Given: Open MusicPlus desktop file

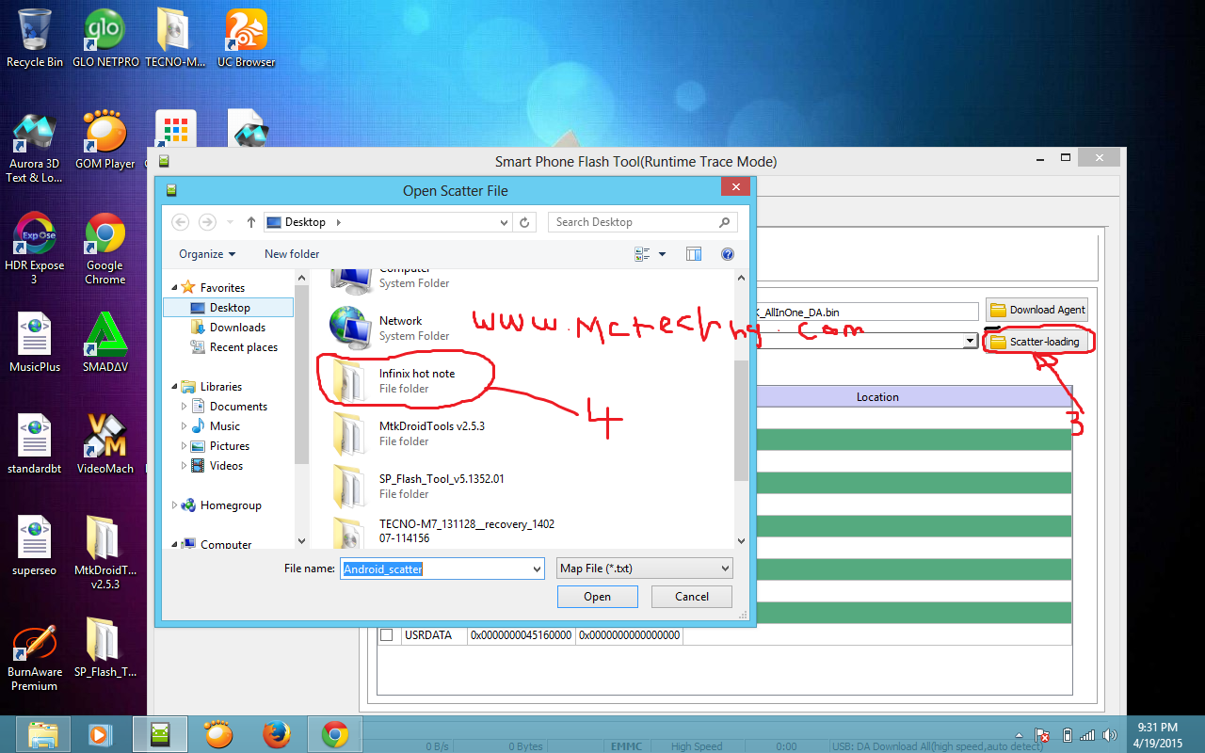Looking at the screenshot, I should click(x=35, y=344).
